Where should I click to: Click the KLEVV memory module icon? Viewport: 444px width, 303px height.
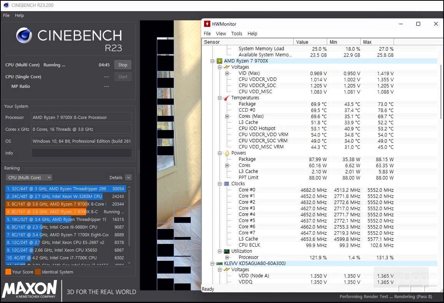coord(220,263)
